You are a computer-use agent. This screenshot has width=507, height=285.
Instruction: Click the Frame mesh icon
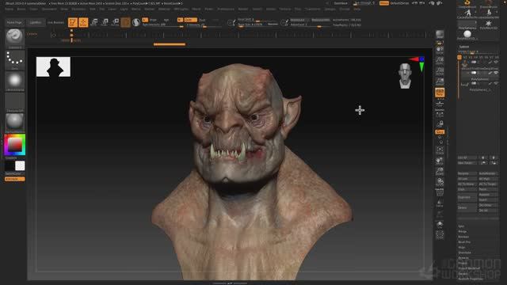coord(440,150)
